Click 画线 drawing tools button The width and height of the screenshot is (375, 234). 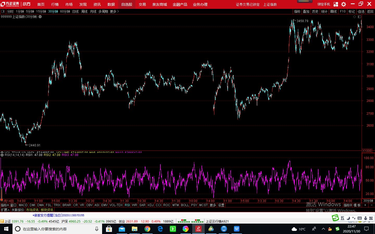pos(333,11)
